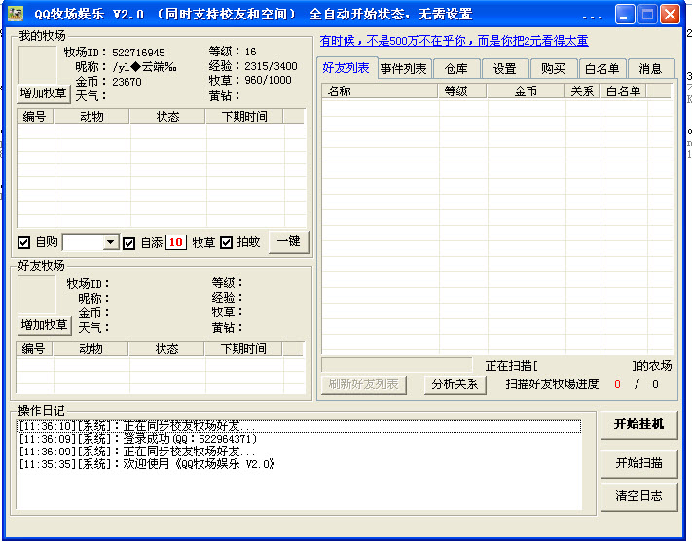Click 动物 column header in 我的牧场 table

pyautogui.click(x=91, y=117)
